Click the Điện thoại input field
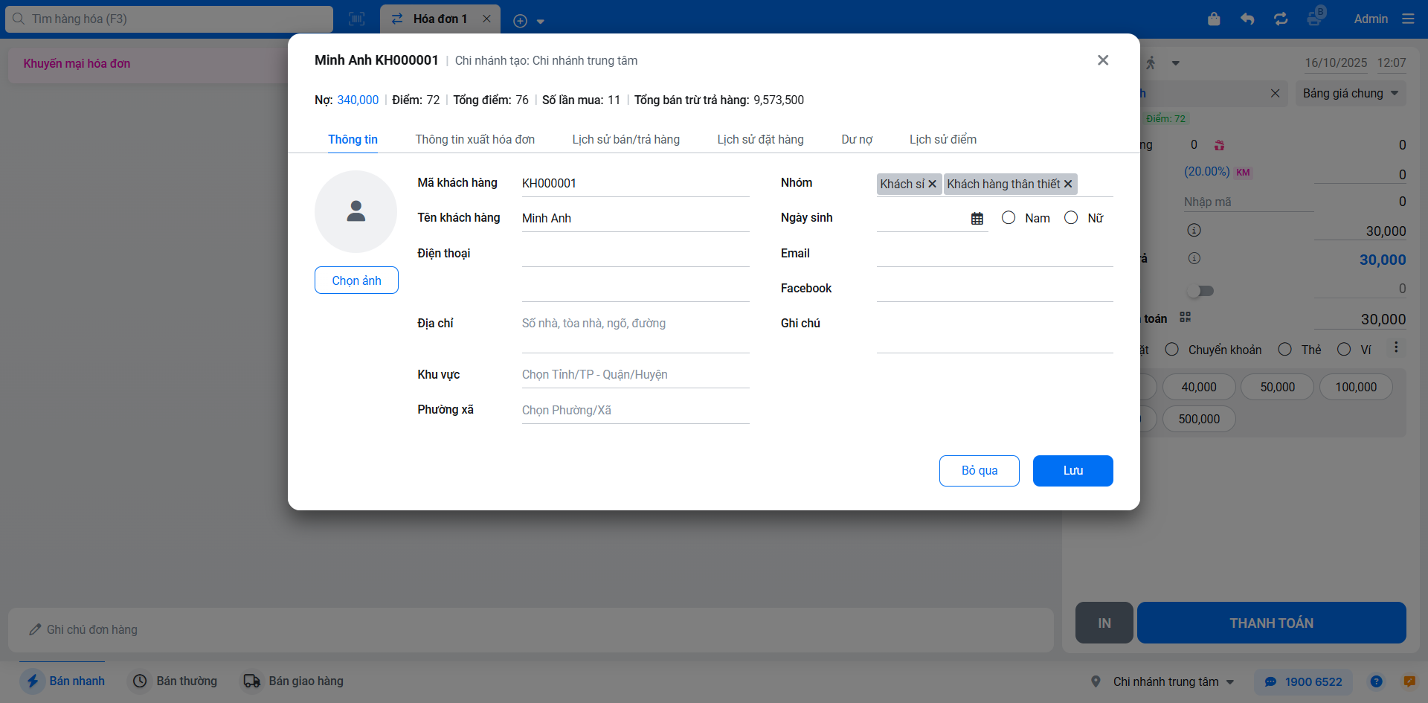Screen dimensions: 1428x703 click(635, 254)
